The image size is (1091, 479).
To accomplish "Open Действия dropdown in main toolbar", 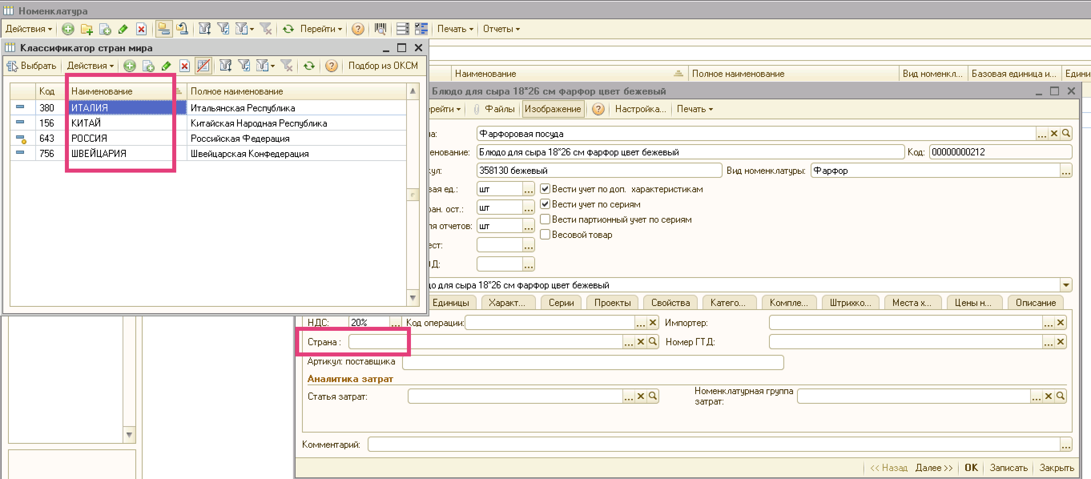I will coord(28,29).
